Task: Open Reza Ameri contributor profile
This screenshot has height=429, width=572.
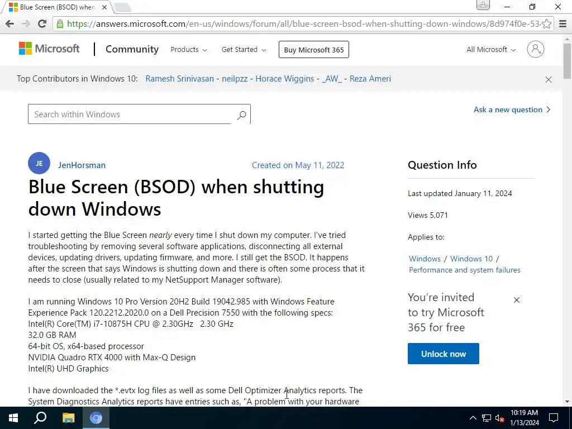Action: (370, 79)
